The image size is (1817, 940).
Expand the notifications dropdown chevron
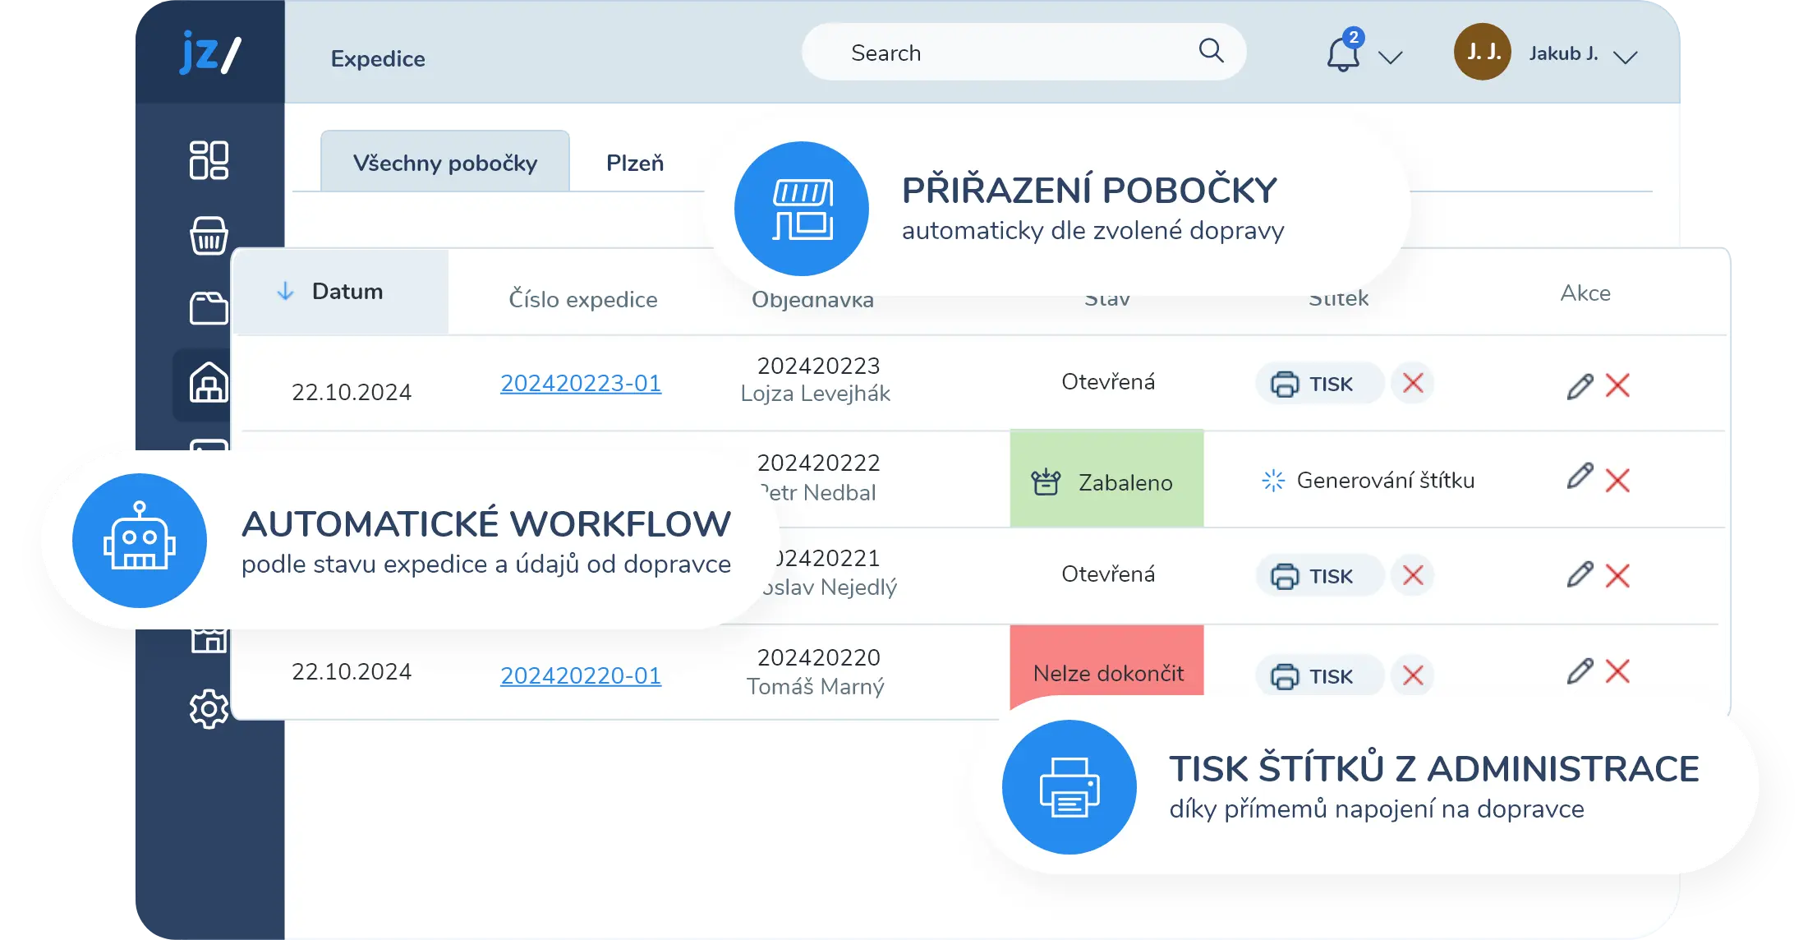1390,58
